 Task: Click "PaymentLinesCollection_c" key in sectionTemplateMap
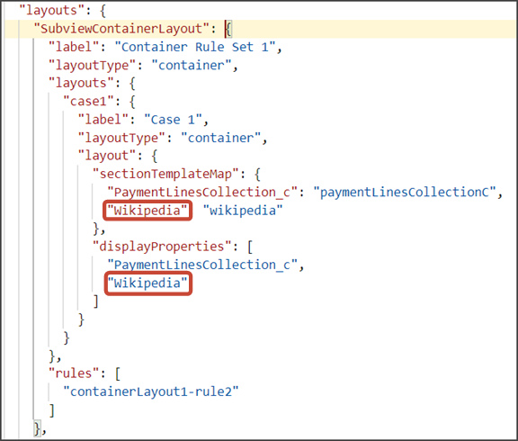pyautogui.click(x=202, y=193)
